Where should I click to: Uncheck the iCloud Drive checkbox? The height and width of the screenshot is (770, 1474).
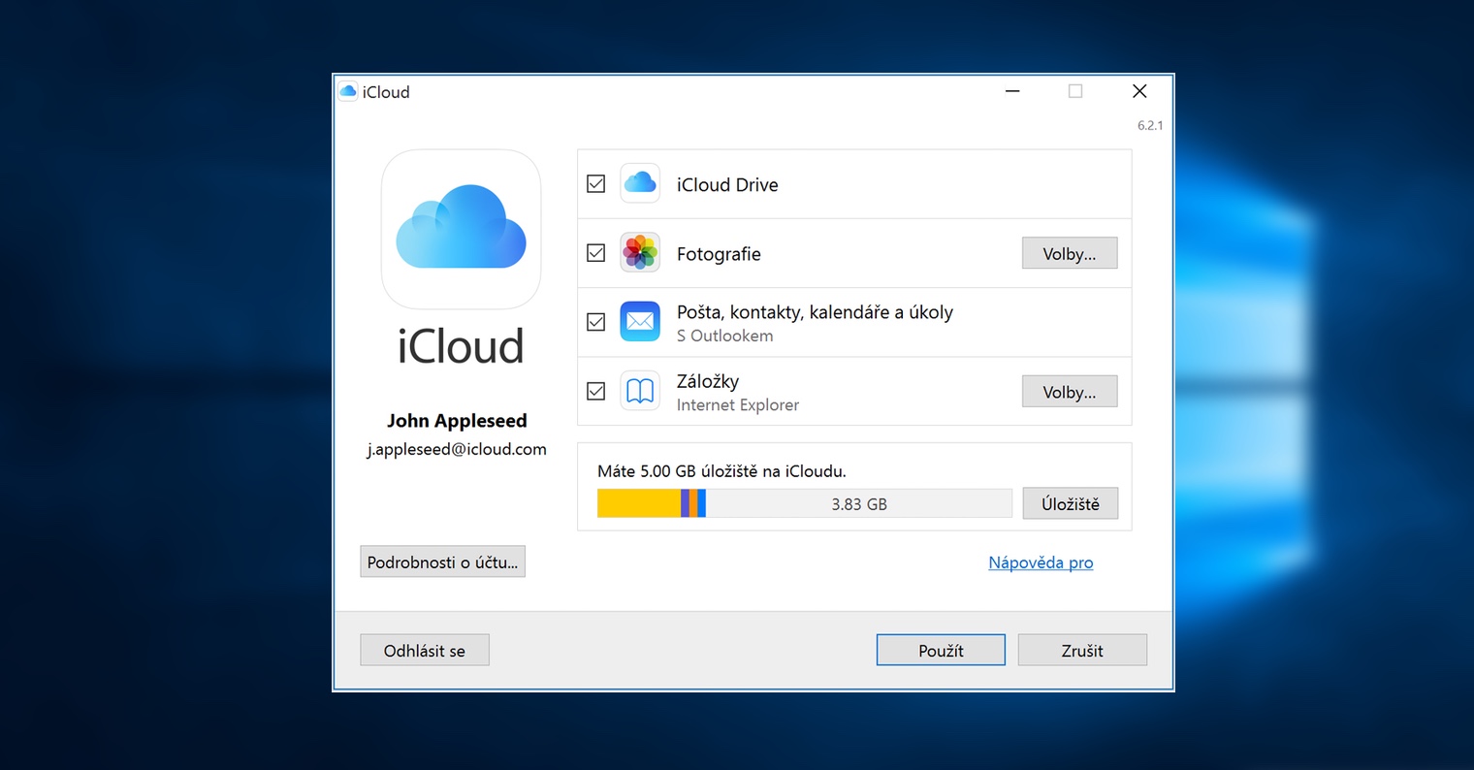pos(596,184)
